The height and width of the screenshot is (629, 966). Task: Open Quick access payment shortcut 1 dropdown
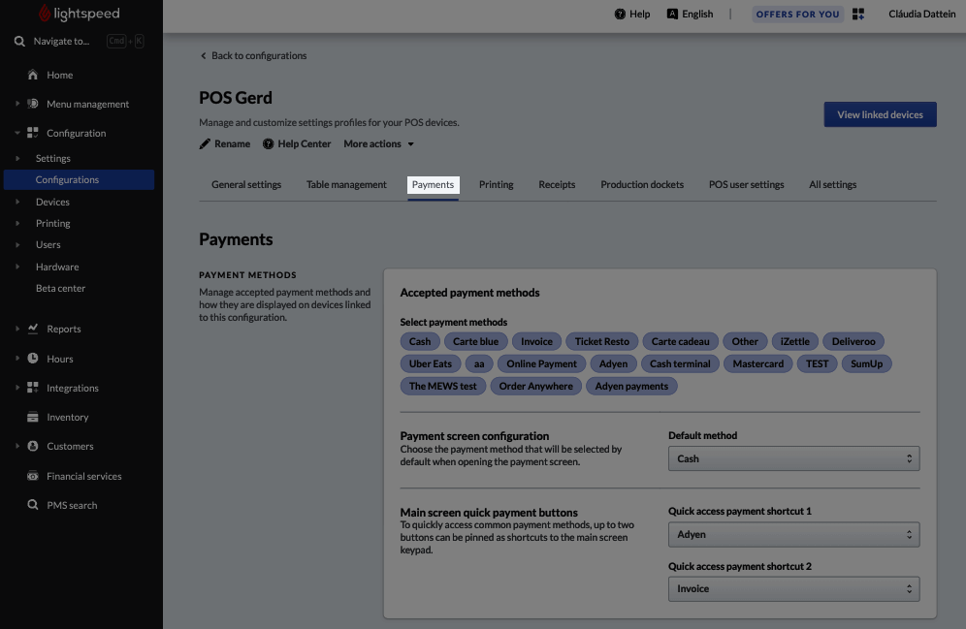pos(793,534)
